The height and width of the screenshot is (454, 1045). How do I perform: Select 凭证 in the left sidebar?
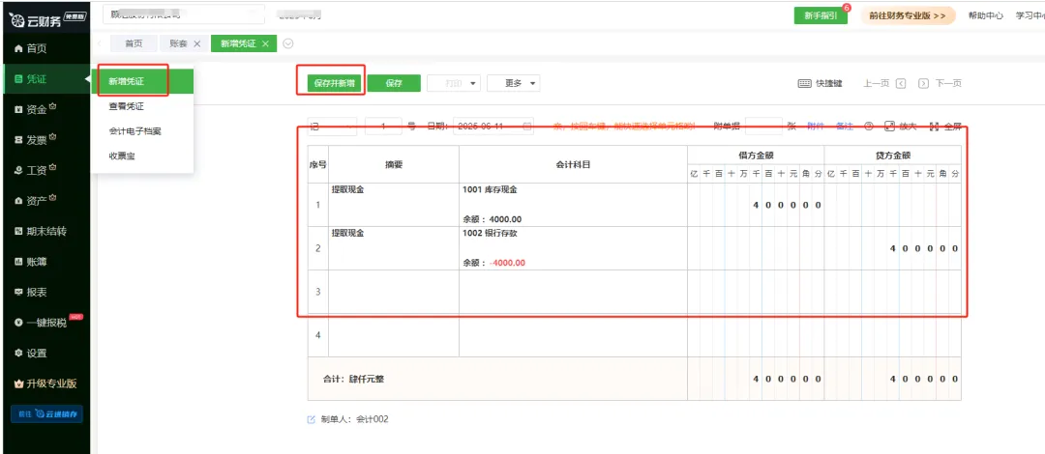(x=45, y=79)
